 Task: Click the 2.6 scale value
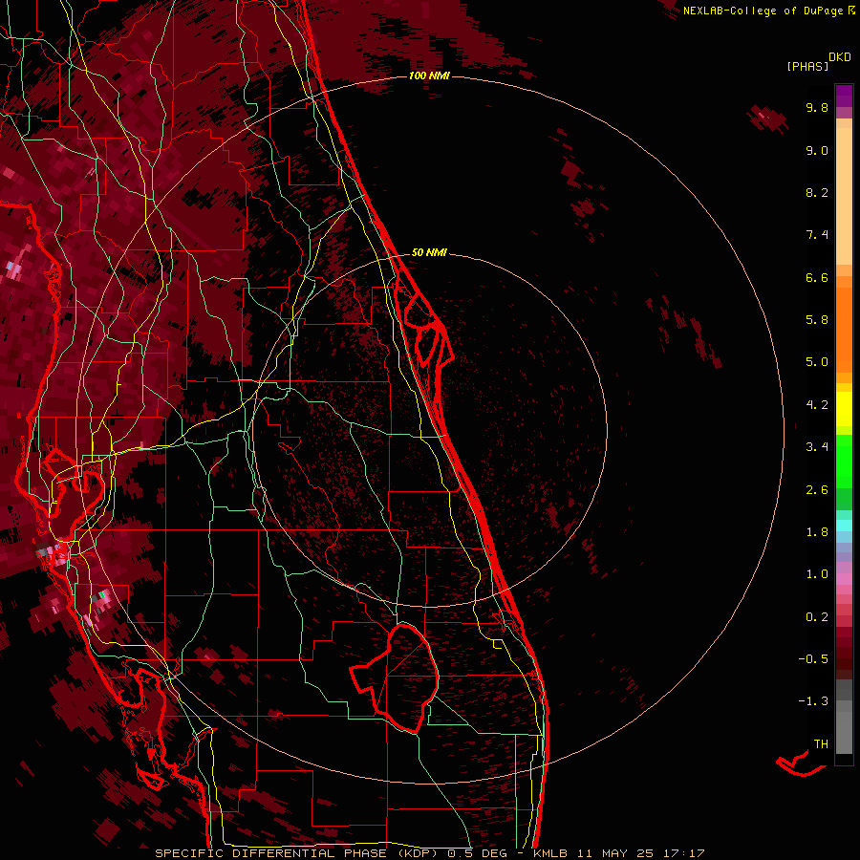tap(817, 490)
